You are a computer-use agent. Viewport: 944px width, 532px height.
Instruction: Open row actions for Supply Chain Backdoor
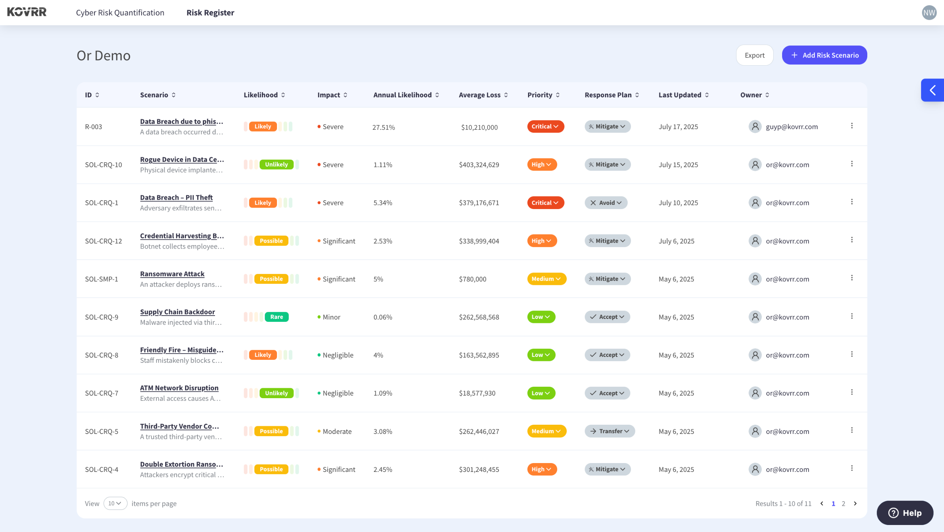click(x=851, y=316)
